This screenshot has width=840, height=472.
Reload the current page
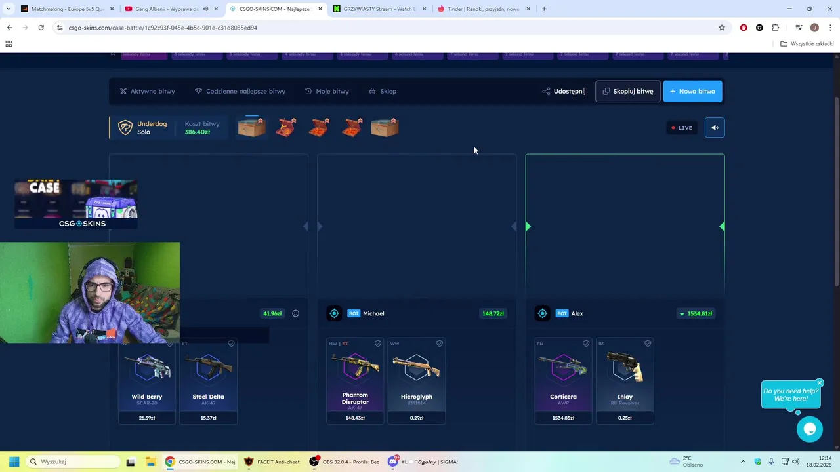coord(41,28)
